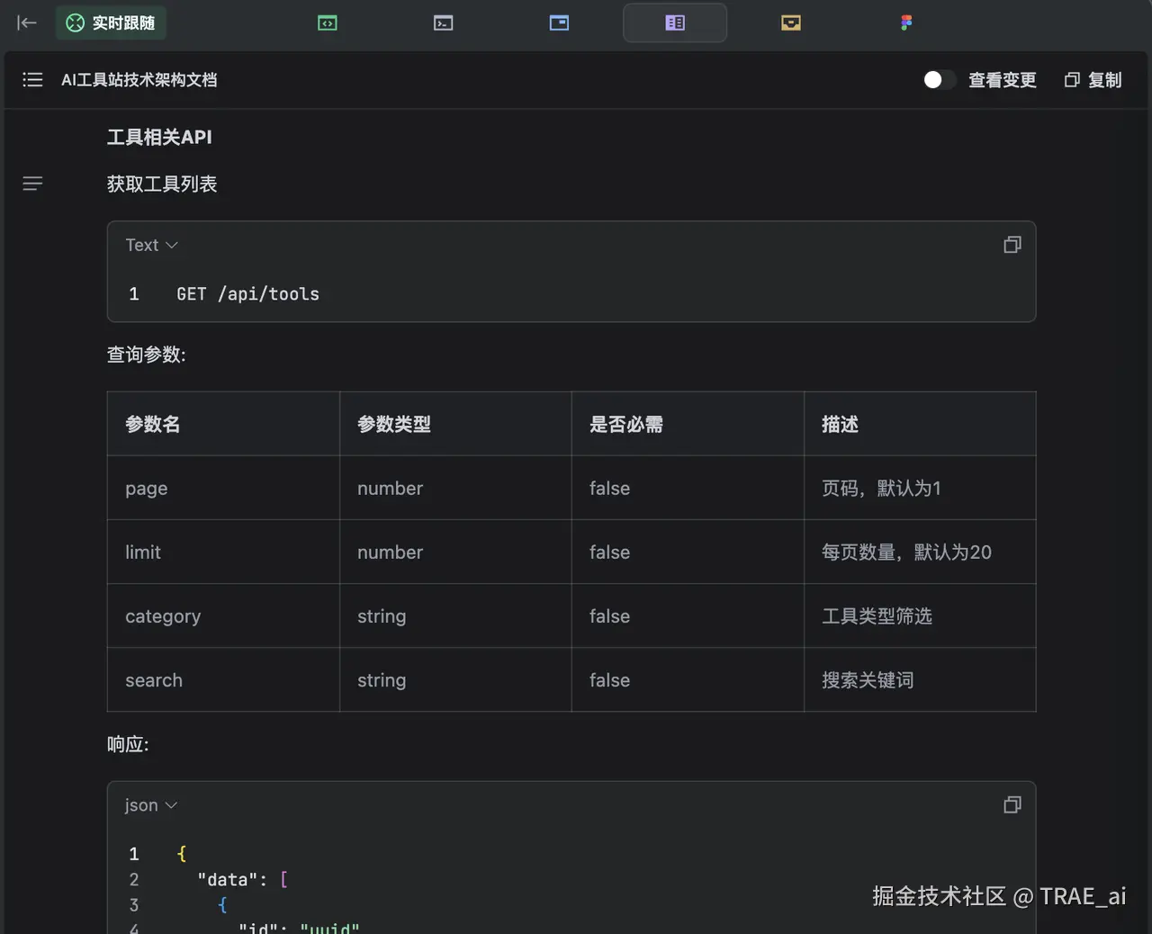Toggle the 查看变更 switch

939,80
